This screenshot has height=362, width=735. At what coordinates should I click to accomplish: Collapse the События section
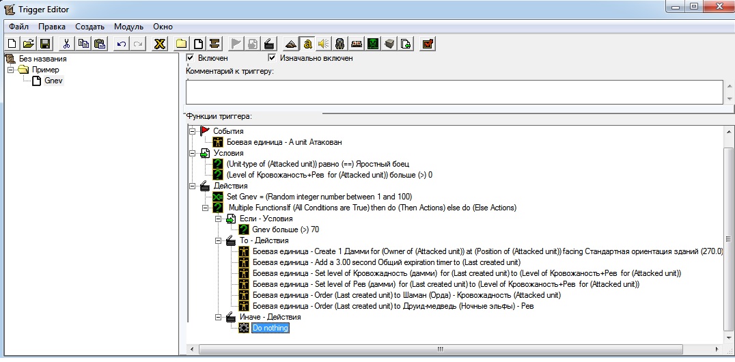pyautogui.click(x=192, y=131)
